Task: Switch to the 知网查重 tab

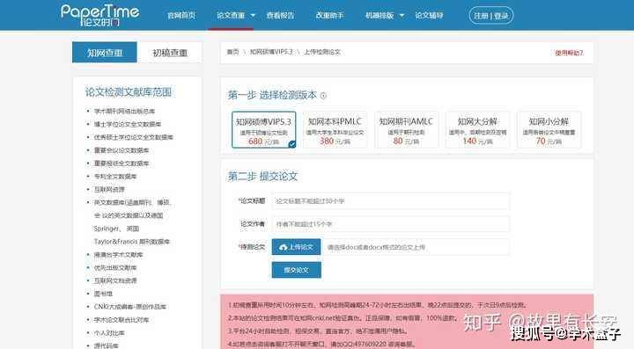Action: click(105, 53)
